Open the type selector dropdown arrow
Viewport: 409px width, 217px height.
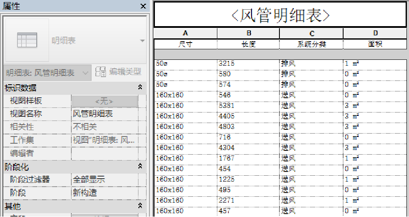pyautogui.click(x=142, y=41)
